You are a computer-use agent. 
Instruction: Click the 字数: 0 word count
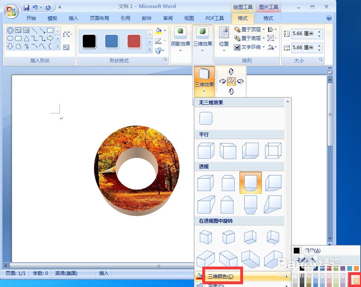pyautogui.click(x=40, y=273)
